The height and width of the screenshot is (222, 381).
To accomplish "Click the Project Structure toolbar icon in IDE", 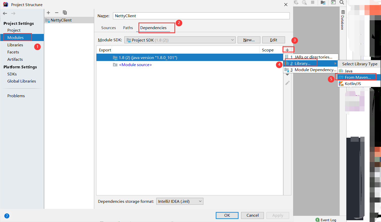I will coord(323,3).
